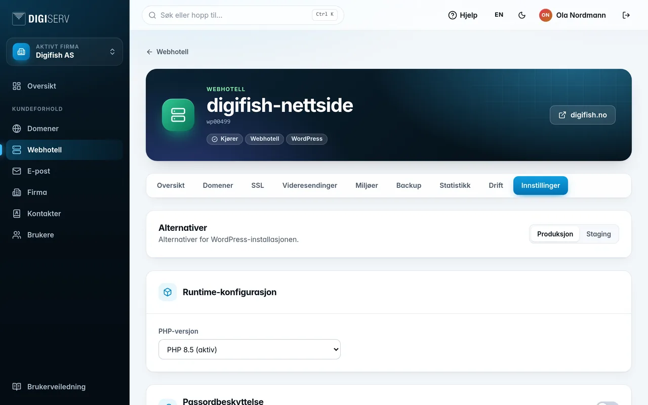The image size is (648, 405).
Task: Open the Miljøer tab
Action: tap(367, 185)
